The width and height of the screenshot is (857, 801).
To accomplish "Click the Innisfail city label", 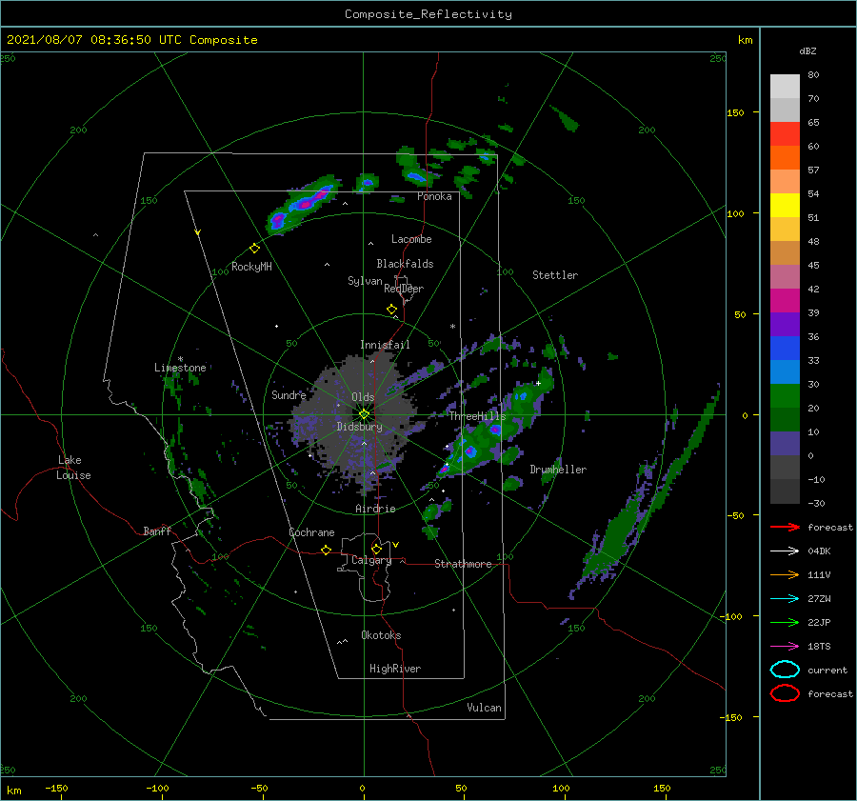I will (x=385, y=345).
